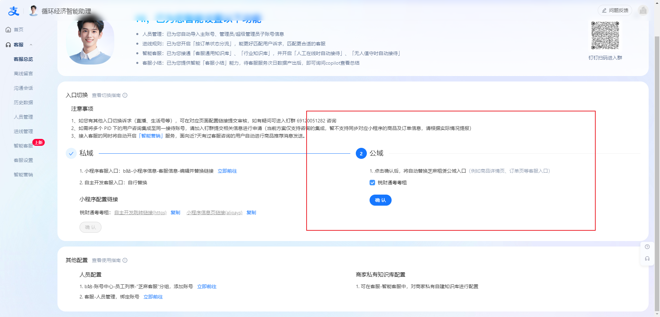The height and width of the screenshot is (317, 660).
Task: Click 立即前往 link for 小程序客服入口
Action: (x=227, y=171)
